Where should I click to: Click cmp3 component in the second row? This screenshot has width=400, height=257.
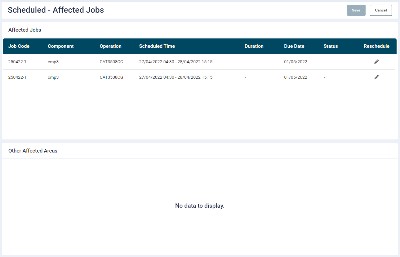53,77
